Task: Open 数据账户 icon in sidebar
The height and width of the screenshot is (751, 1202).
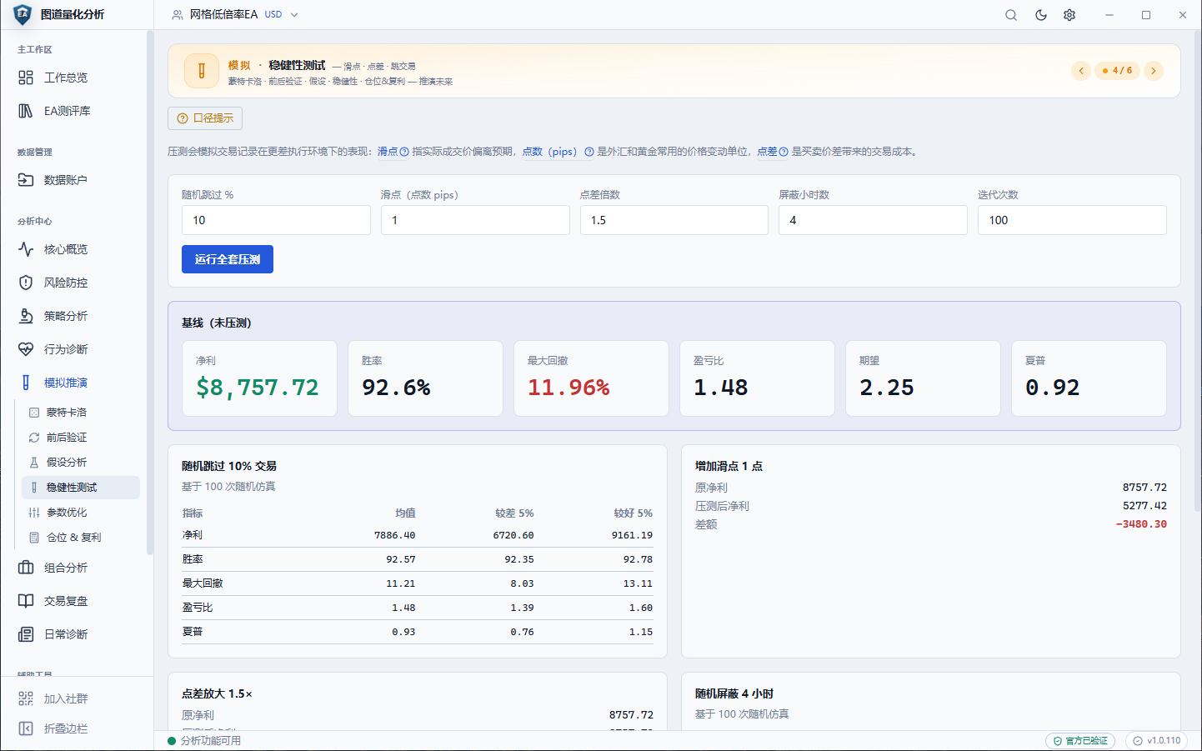Action: [x=26, y=180]
